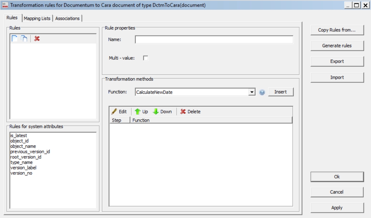Click the Copy rule icon
Screen dimensions: 371x218
(24, 39)
